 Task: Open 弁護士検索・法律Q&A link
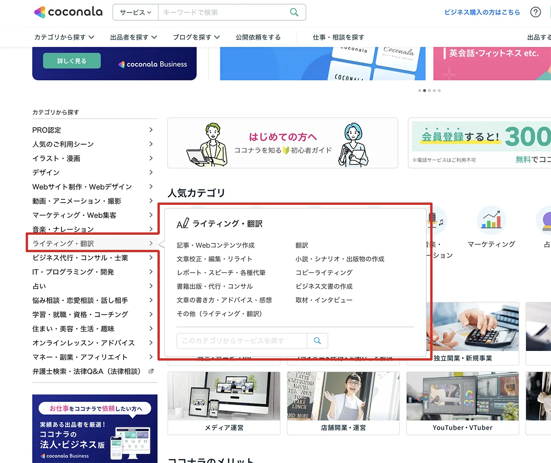tap(87, 372)
